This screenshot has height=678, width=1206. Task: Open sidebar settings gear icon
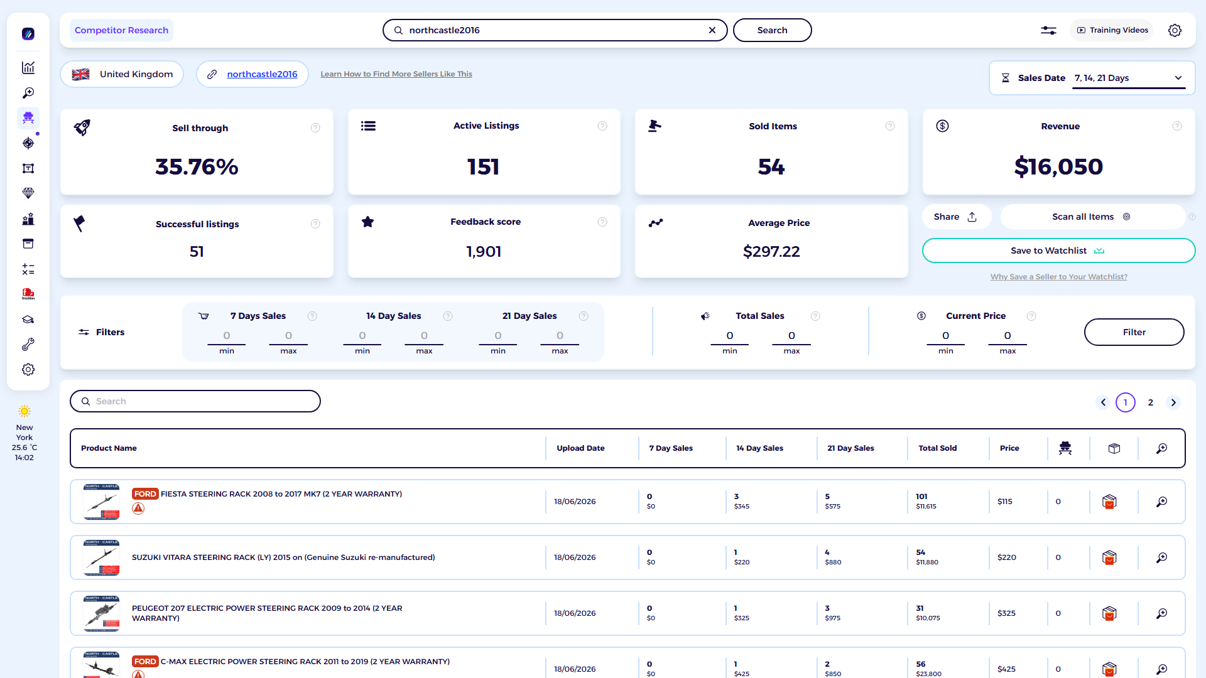[x=28, y=370]
